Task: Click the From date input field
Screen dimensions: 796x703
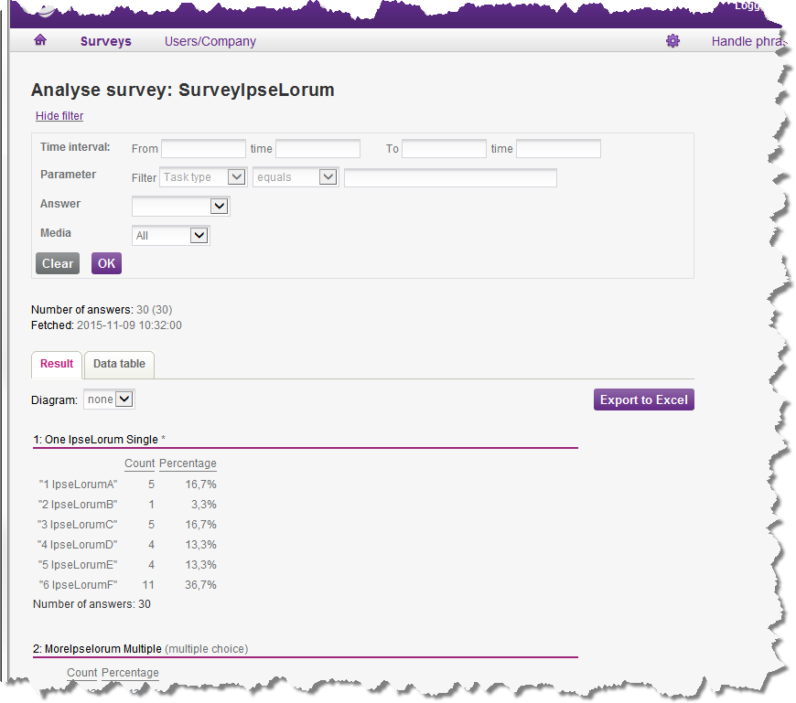Action: pyautogui.click(x=203, y=149)
